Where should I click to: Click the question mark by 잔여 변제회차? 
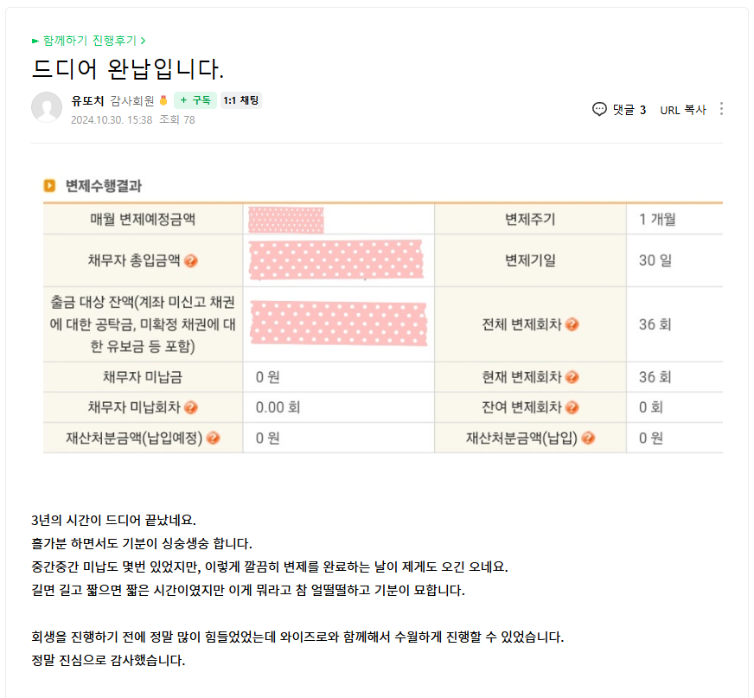click(572, 407)
